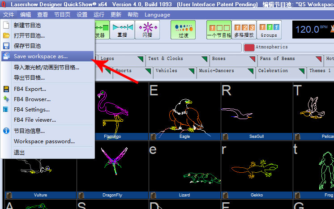This screenshot has height=209, width=334.
Task: Switch to the Text & Clocks tab
Action: tap(177, 60)
